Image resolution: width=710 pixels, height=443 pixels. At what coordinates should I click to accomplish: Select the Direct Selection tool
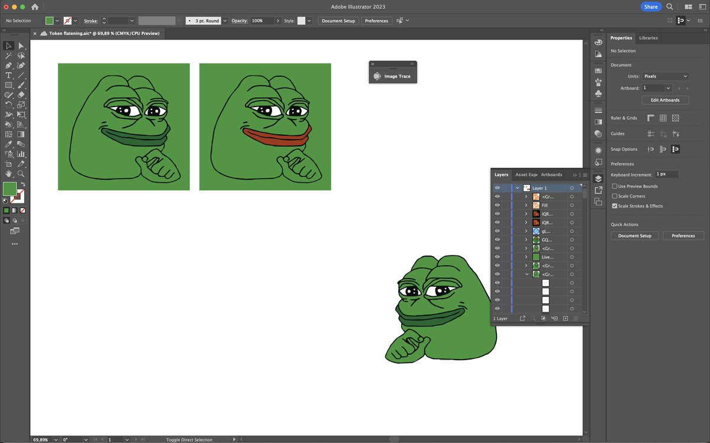21,46
